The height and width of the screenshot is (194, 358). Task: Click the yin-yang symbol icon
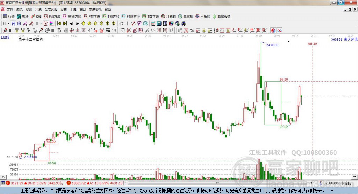(273, 30)
